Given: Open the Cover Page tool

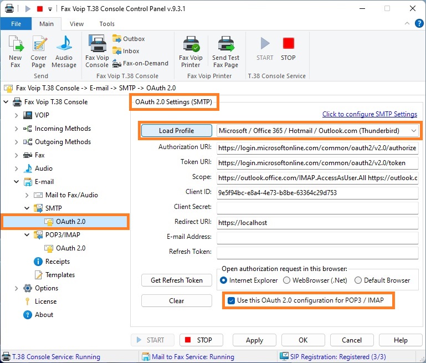Looking at the screenshot, I should pyautogui.click(x=39, y=52).
